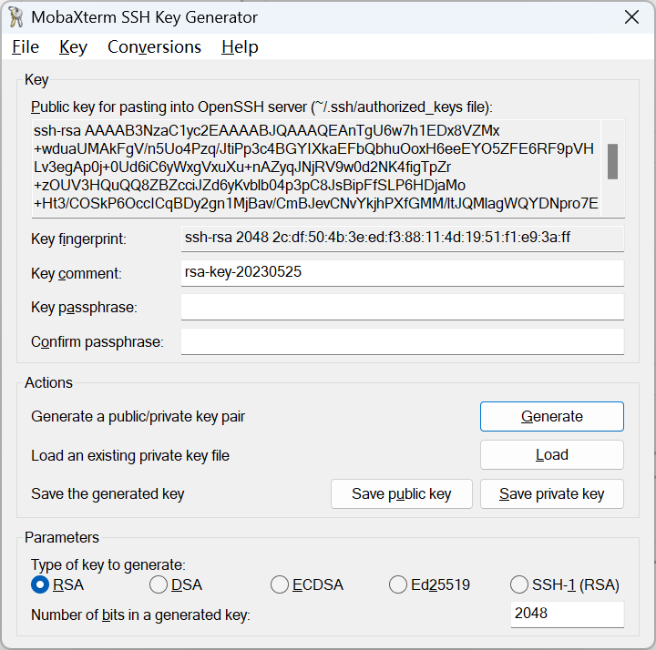656x650 pixels.
Task: Click into the Key passphrase field
Action: click(402, 308)
